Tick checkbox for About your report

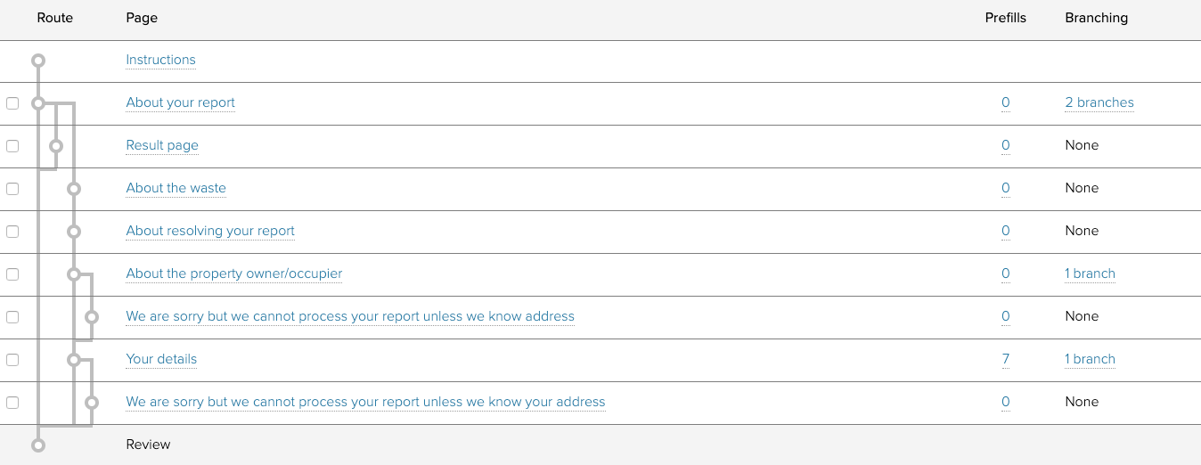coord(12,103)
